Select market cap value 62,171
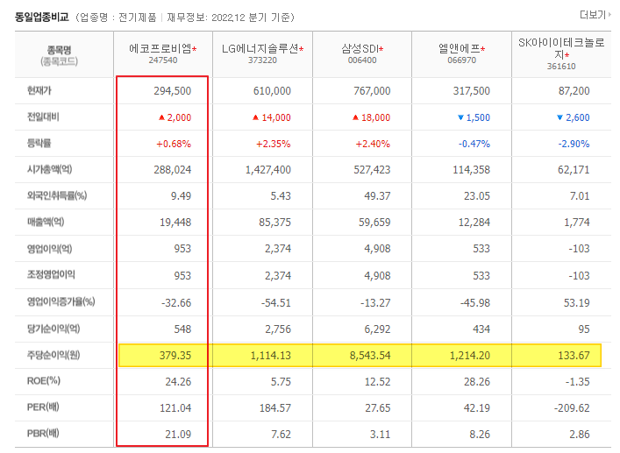Viewport: 620px width, 453px height. click(574, 170)
